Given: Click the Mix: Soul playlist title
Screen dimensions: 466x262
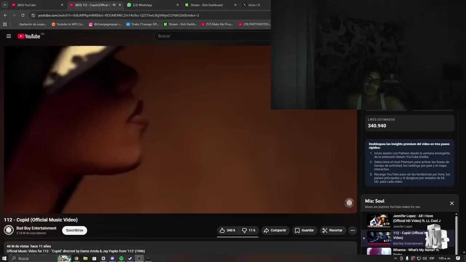Looking at the screenshot, I should [375, 201].
